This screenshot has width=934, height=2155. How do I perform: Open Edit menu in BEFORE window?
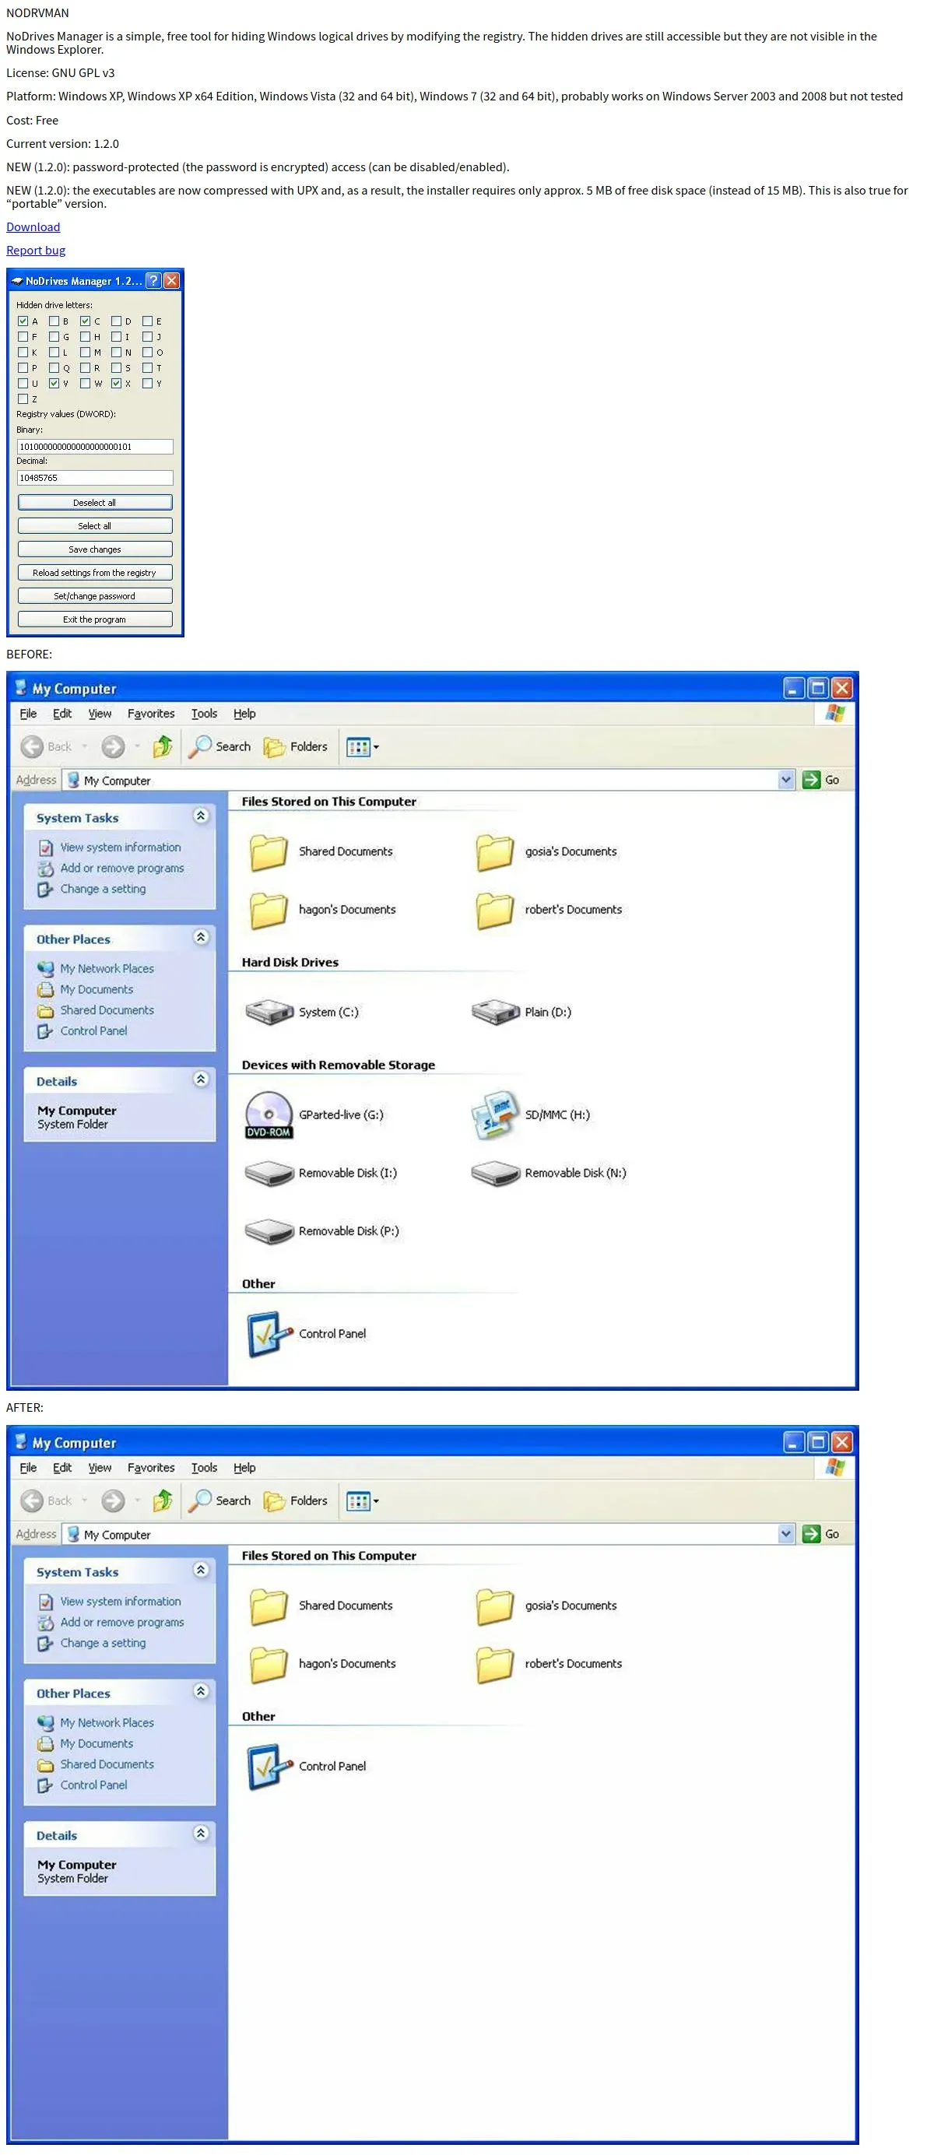tap(62, 714)
